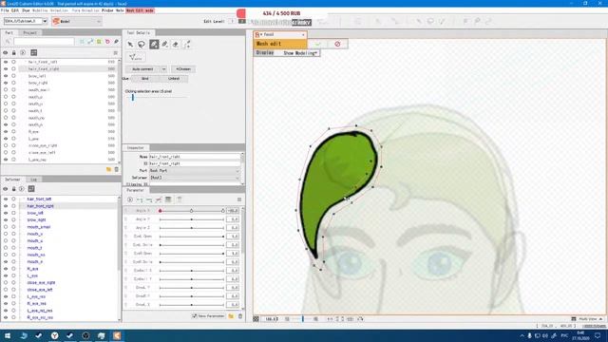Click the pink rotation deformer icon in Part toolbar
This screenshot has width=608, height=342.
107,41
